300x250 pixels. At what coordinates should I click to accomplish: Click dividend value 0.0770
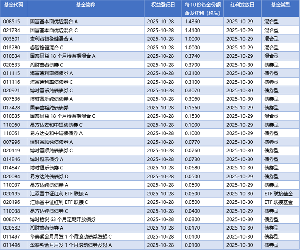pyautogui.click(x=192, y=142)
